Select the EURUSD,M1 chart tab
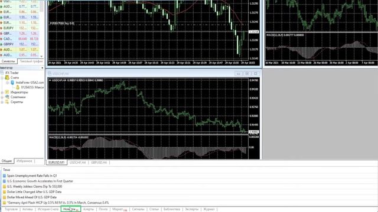Image resolution: width=378 pixels, height=212 pixels. (x=57, y=163)
